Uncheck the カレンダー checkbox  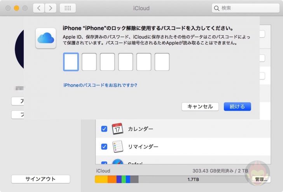(104, 129)
